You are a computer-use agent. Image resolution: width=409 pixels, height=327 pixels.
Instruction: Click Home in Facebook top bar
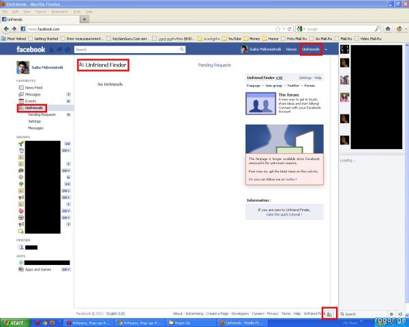tap(291, 49)
